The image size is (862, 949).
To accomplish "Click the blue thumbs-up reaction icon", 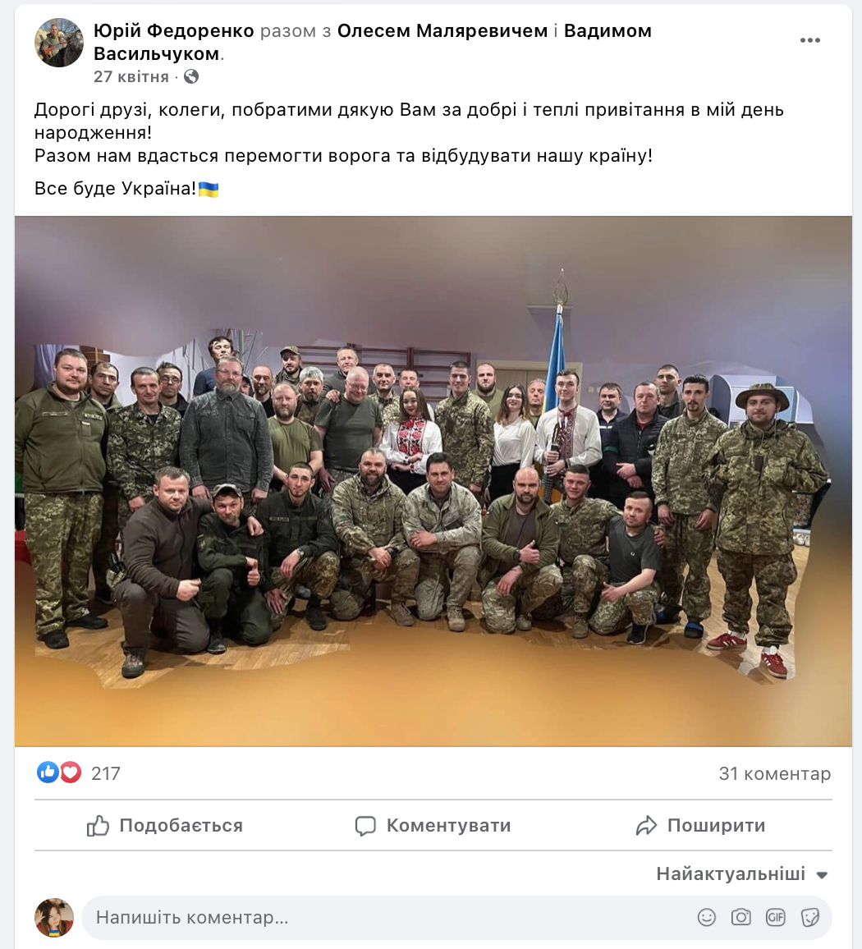I will click(48, 772).
